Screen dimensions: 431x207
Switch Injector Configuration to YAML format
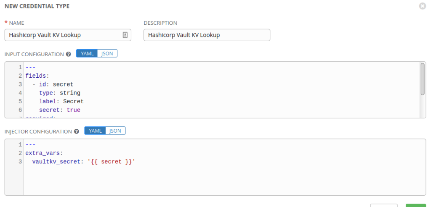(95, 131)
